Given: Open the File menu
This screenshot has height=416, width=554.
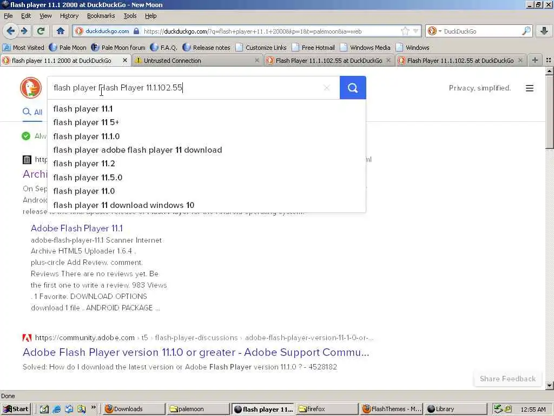Looking at the screenshot, I should [x=8, y=16].
